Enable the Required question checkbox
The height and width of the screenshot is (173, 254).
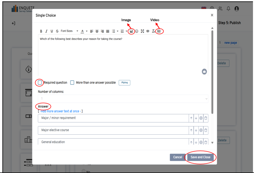pos(40,83)
